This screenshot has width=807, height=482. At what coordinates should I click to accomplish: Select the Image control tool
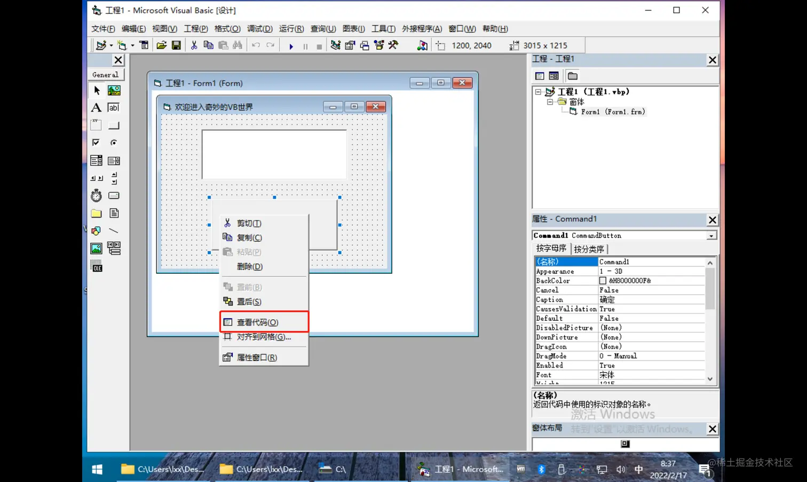click(97, 249)
